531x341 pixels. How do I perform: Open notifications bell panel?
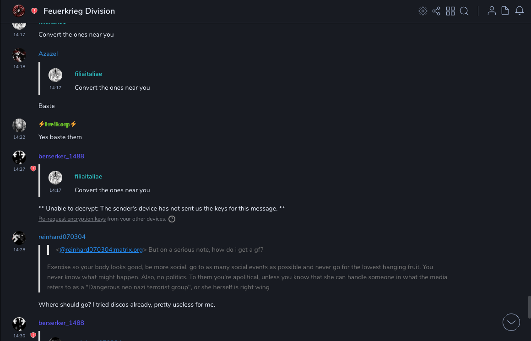tap(520, 11)
